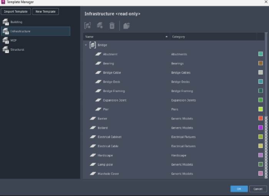The width and height of the screenshot is (269, 196).
Task: Select the Bridge Decks category cell
Action: coord(180,82)
